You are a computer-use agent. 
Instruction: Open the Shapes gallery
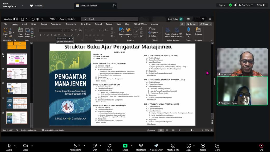pyautogui.click(x=122, y=31)
